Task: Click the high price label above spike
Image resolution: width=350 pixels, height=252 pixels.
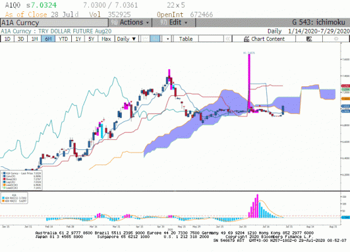Action: pos(249,53)
